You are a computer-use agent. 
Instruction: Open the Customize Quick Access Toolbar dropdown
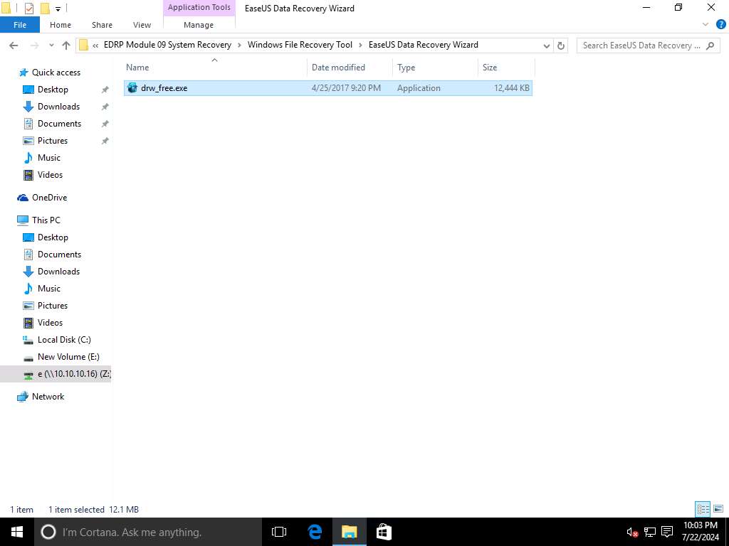coord(58,9)
